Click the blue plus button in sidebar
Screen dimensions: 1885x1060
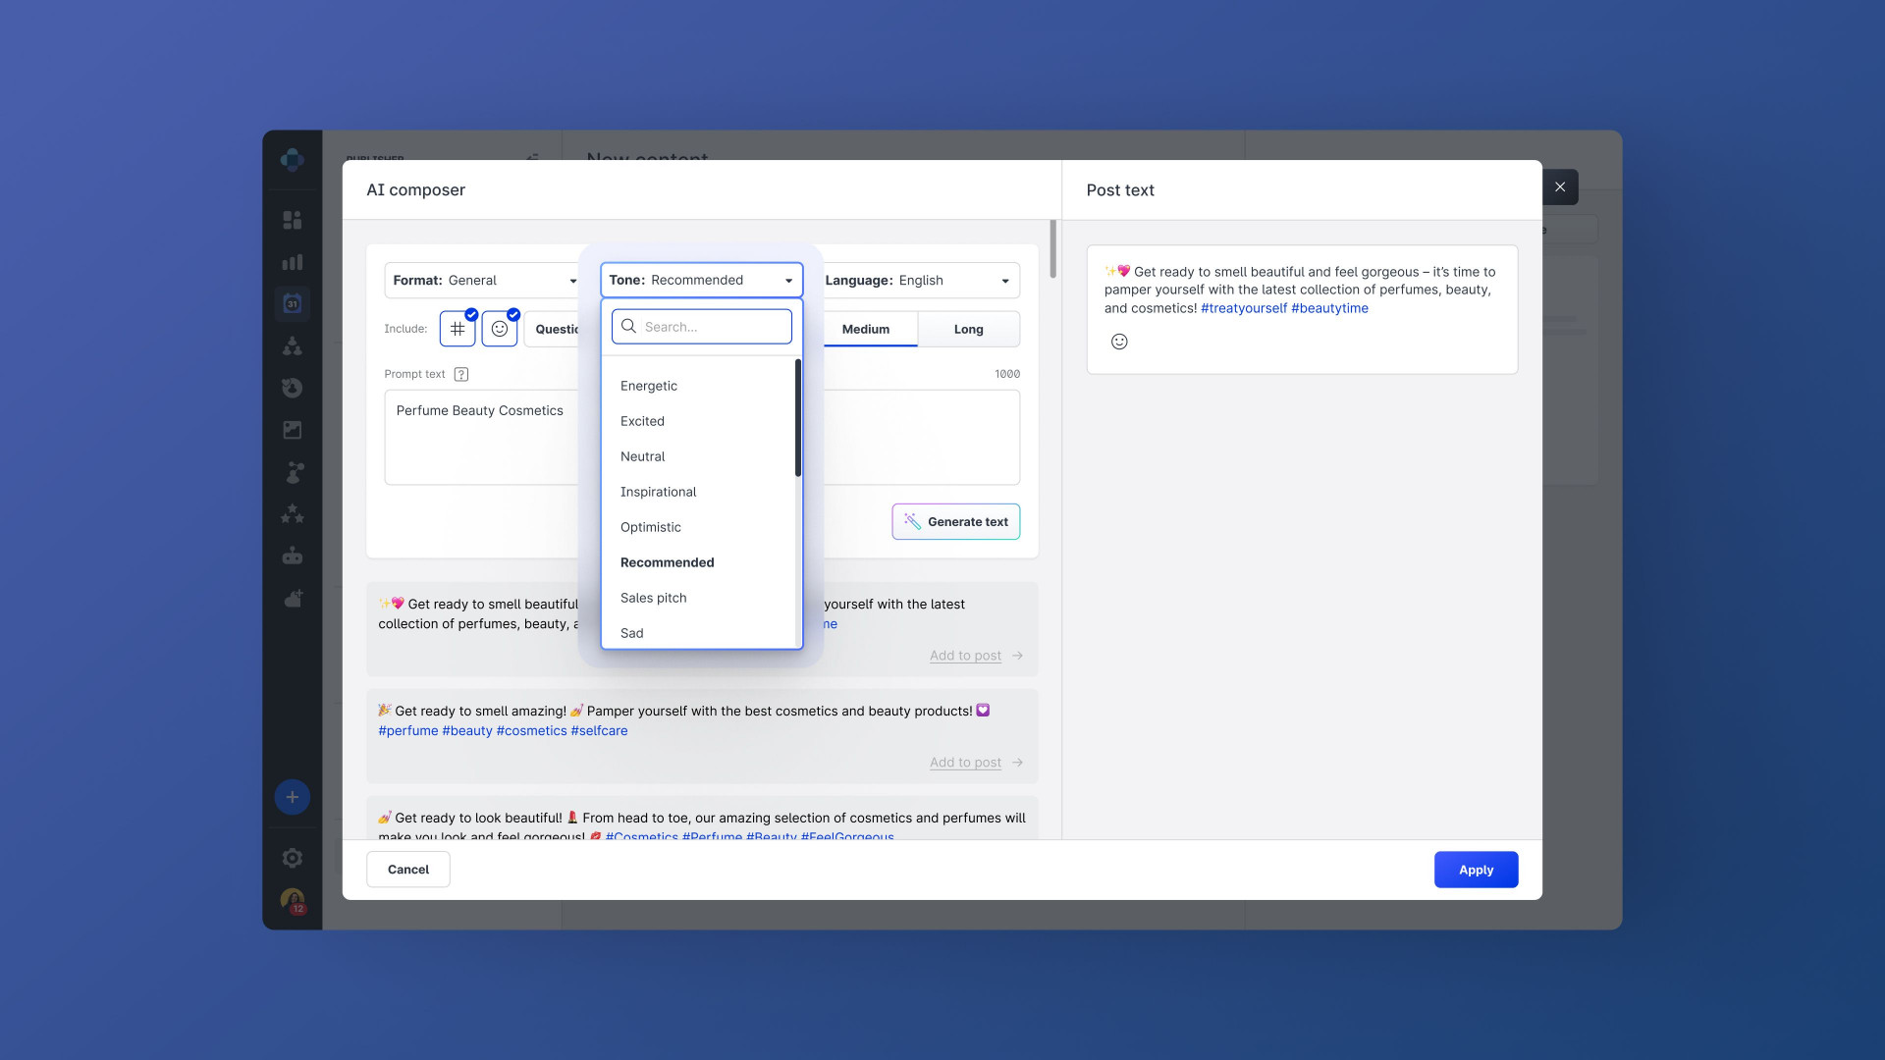[293, 797]
